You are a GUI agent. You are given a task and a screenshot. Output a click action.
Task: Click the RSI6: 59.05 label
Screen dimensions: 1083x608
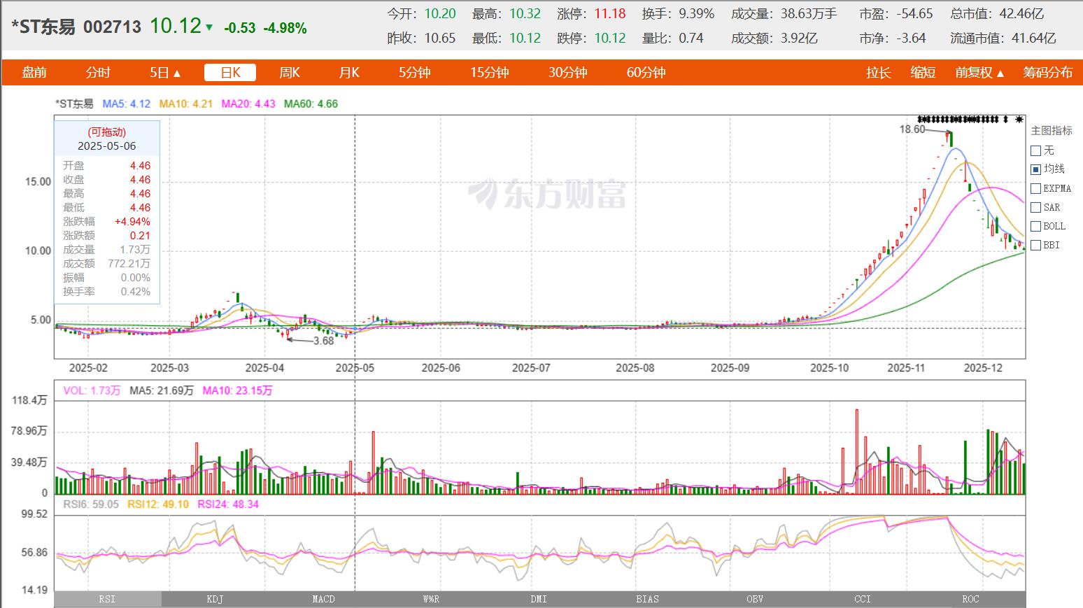pos(91,504)
